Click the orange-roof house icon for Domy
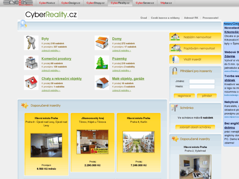The image size is (239, 179). 102,43
